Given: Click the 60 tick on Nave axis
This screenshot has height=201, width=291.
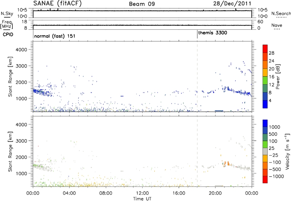Looking at the screenshot, I should pyautogui.click(x=260, y=22).
